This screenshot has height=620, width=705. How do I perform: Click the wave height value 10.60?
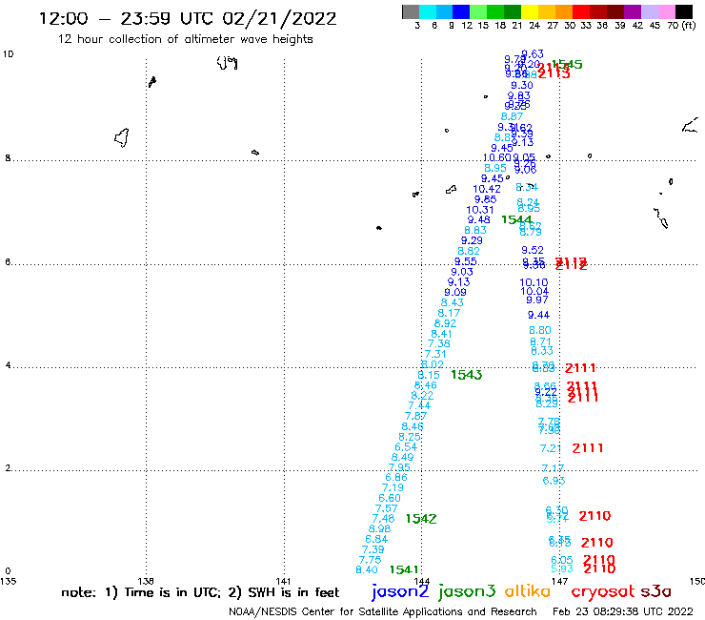coord(496,157)
